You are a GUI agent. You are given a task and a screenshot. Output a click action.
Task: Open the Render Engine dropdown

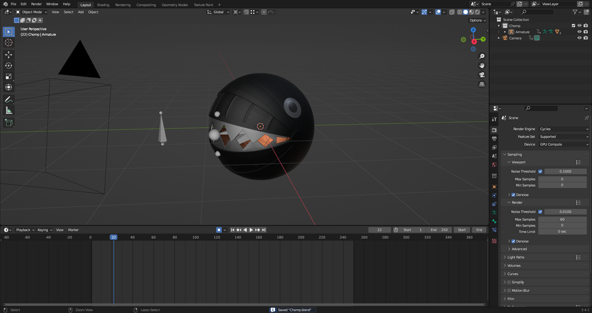[x=563, y=129]
